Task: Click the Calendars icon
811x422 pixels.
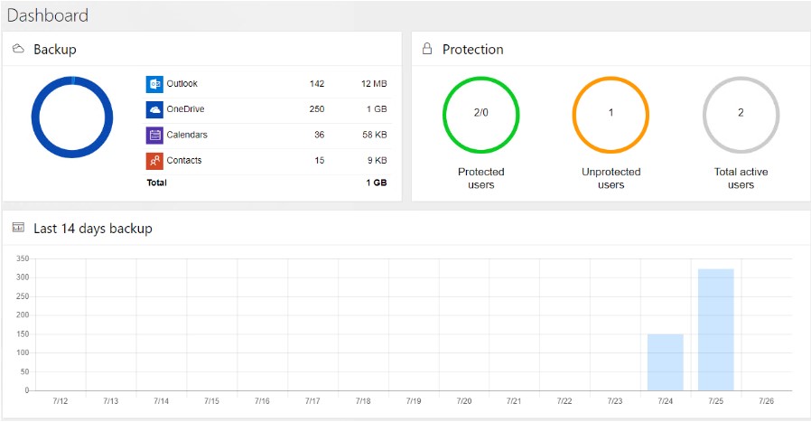Action: (154, 136)
